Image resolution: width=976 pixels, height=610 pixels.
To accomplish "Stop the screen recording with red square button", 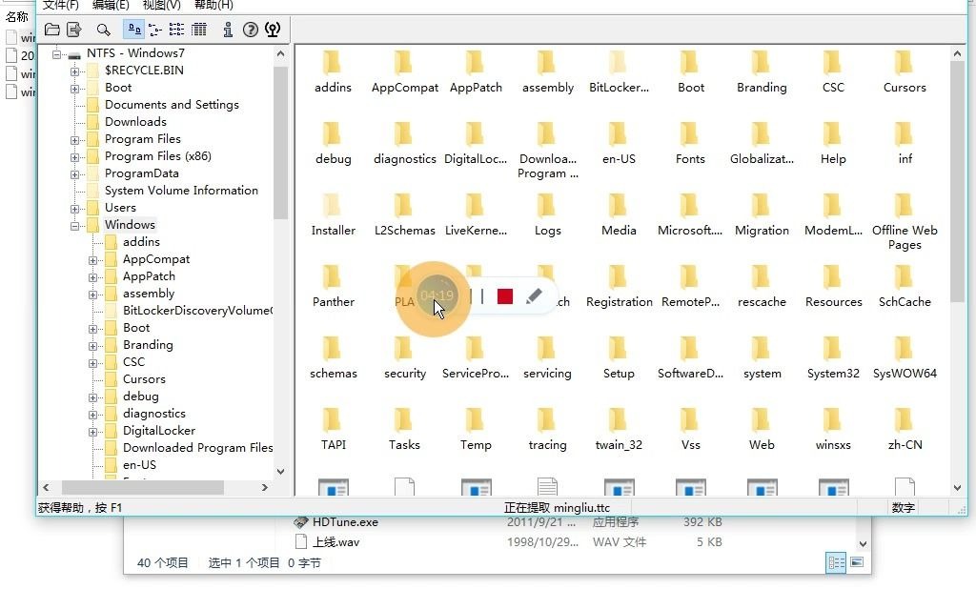I will coord(504,296).
